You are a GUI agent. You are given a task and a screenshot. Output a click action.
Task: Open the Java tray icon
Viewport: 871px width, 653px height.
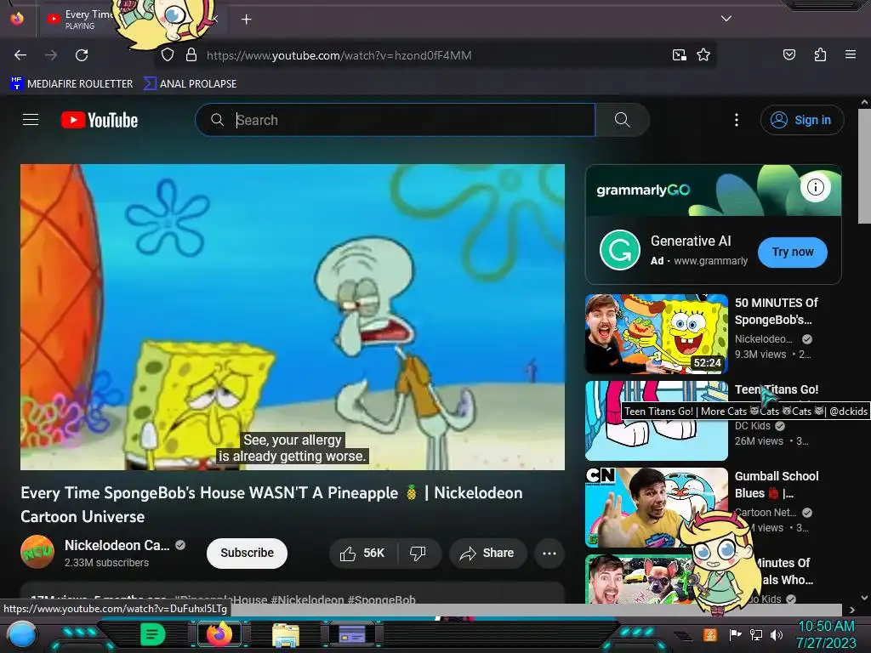[x=709, y=634]
